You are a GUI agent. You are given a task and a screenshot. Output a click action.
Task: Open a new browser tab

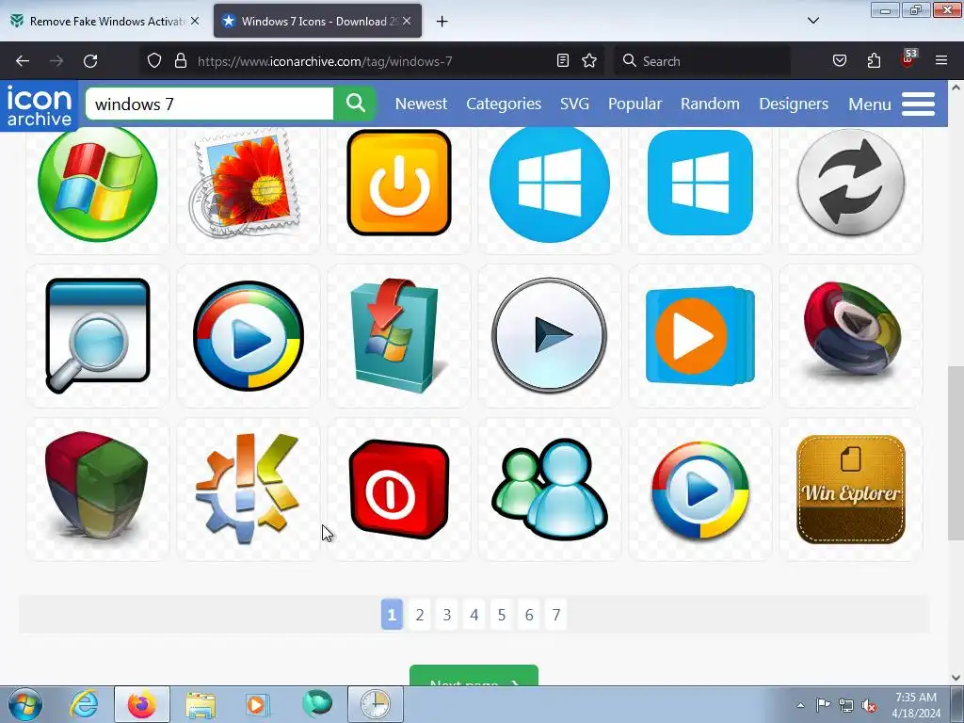pos(442,22)
